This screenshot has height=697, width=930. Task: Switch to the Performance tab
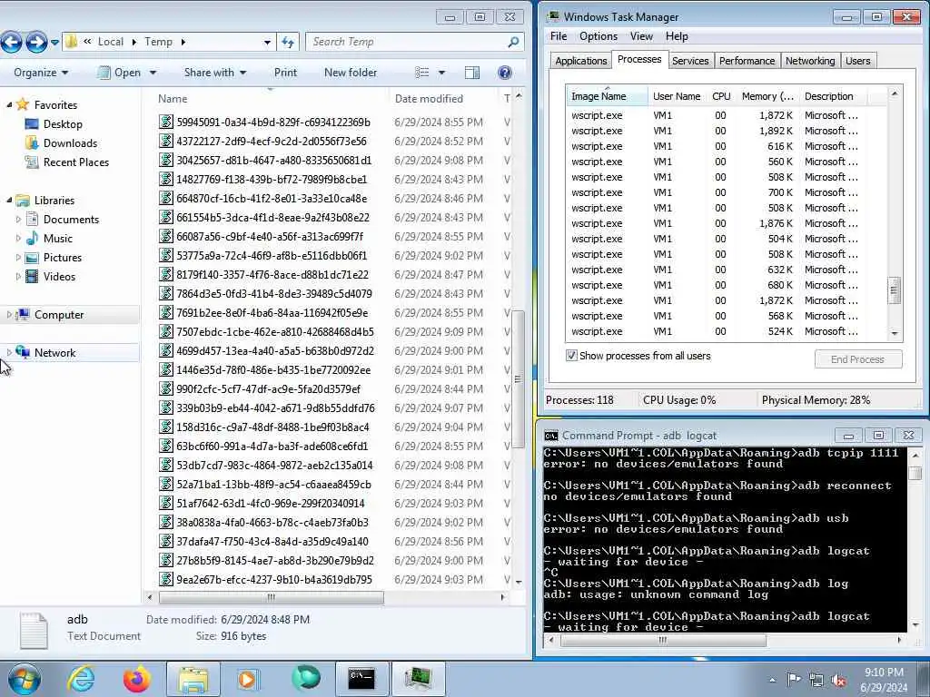tap(747, 61)
